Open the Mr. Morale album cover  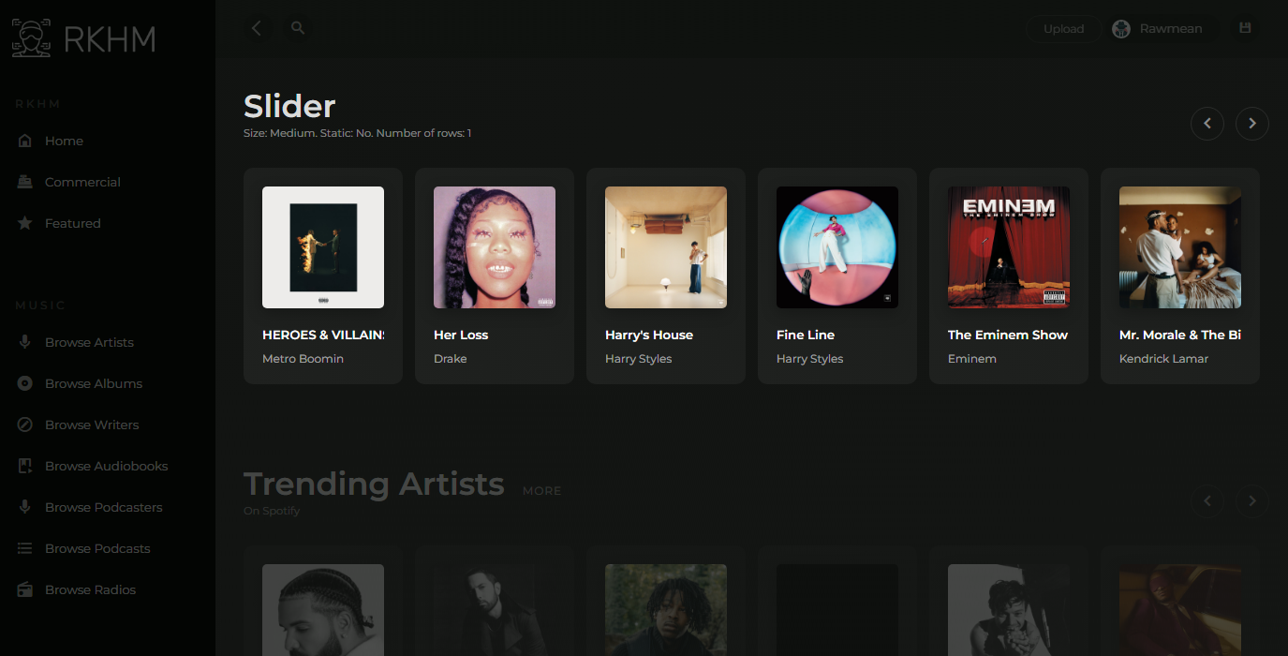1180,247
